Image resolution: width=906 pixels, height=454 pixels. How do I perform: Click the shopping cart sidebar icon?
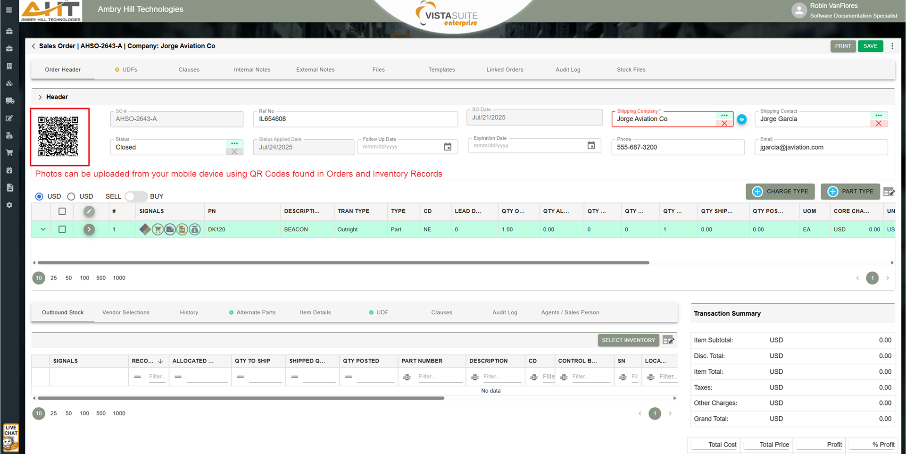point(9,153)
